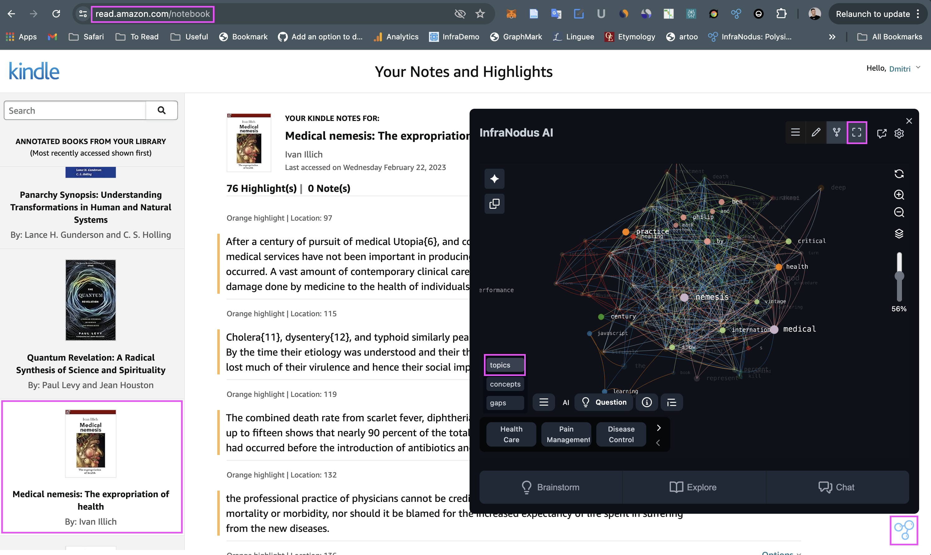This screenshot has height=555, width=931.
Task: Refresh the graph layout icon
Action: pos(899,174)
